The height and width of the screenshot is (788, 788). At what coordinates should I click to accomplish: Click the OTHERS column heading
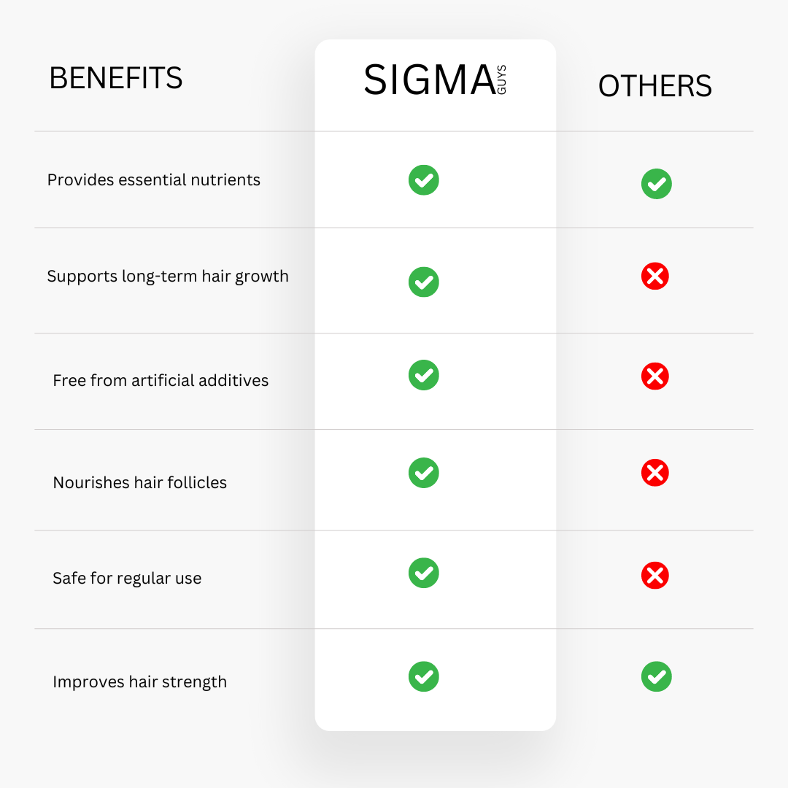pyautogui.click(x=654, y=86)
